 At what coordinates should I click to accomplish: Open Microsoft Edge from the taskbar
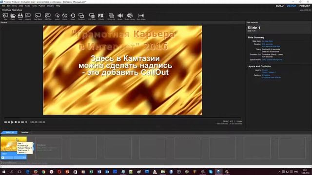pyautogui.click(x=28, y=172)
